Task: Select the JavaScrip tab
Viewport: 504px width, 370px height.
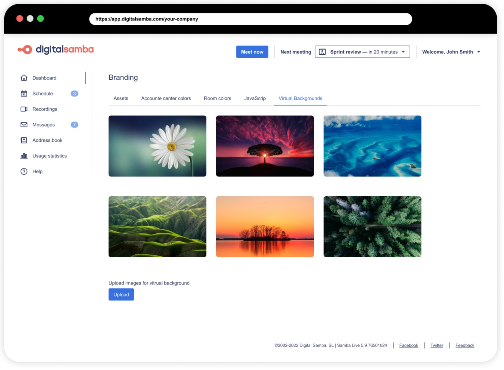Action: [255, 98]
